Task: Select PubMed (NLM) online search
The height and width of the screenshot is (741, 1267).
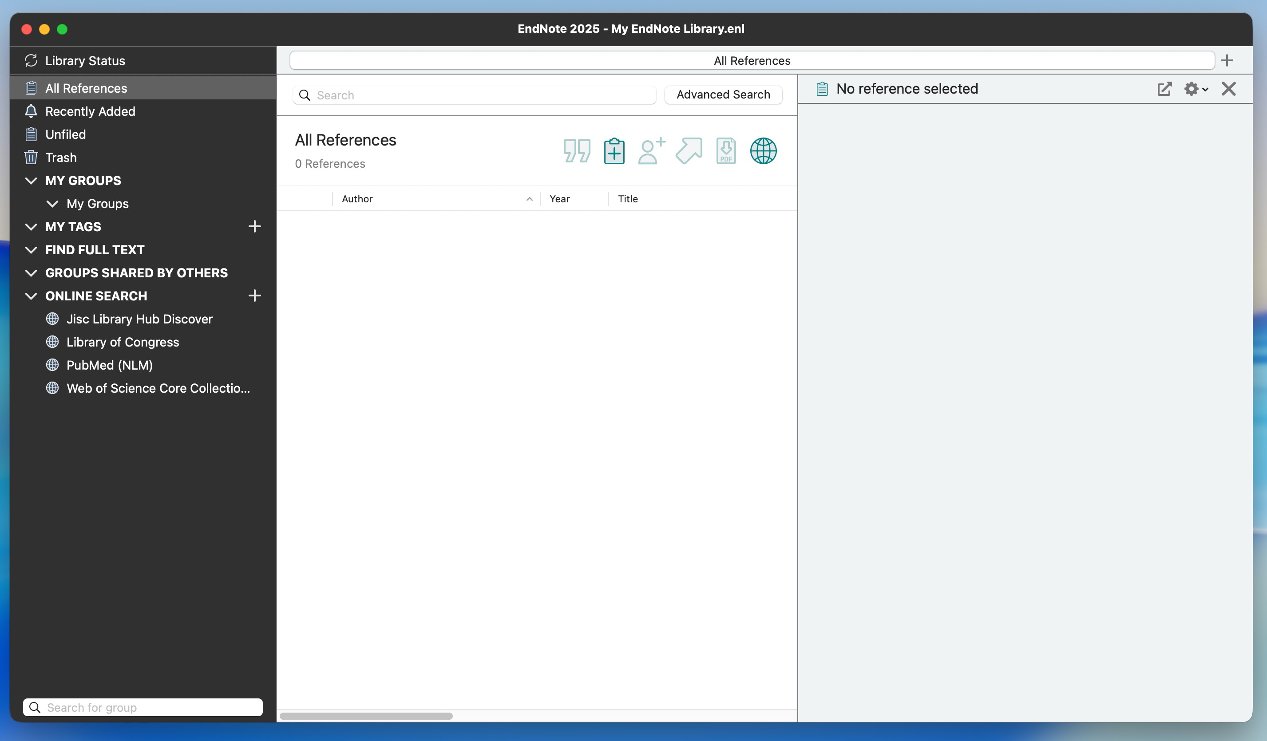Action: (x=109, y=365)
